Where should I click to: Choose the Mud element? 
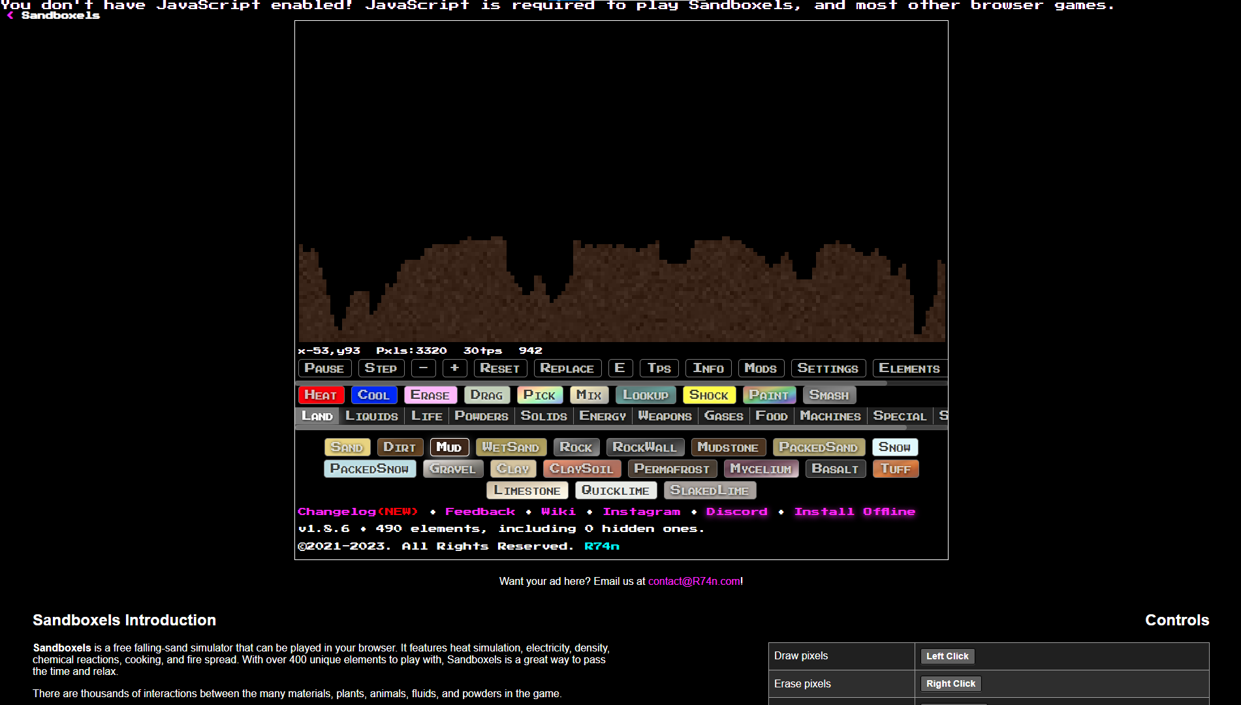click(449, 447)
